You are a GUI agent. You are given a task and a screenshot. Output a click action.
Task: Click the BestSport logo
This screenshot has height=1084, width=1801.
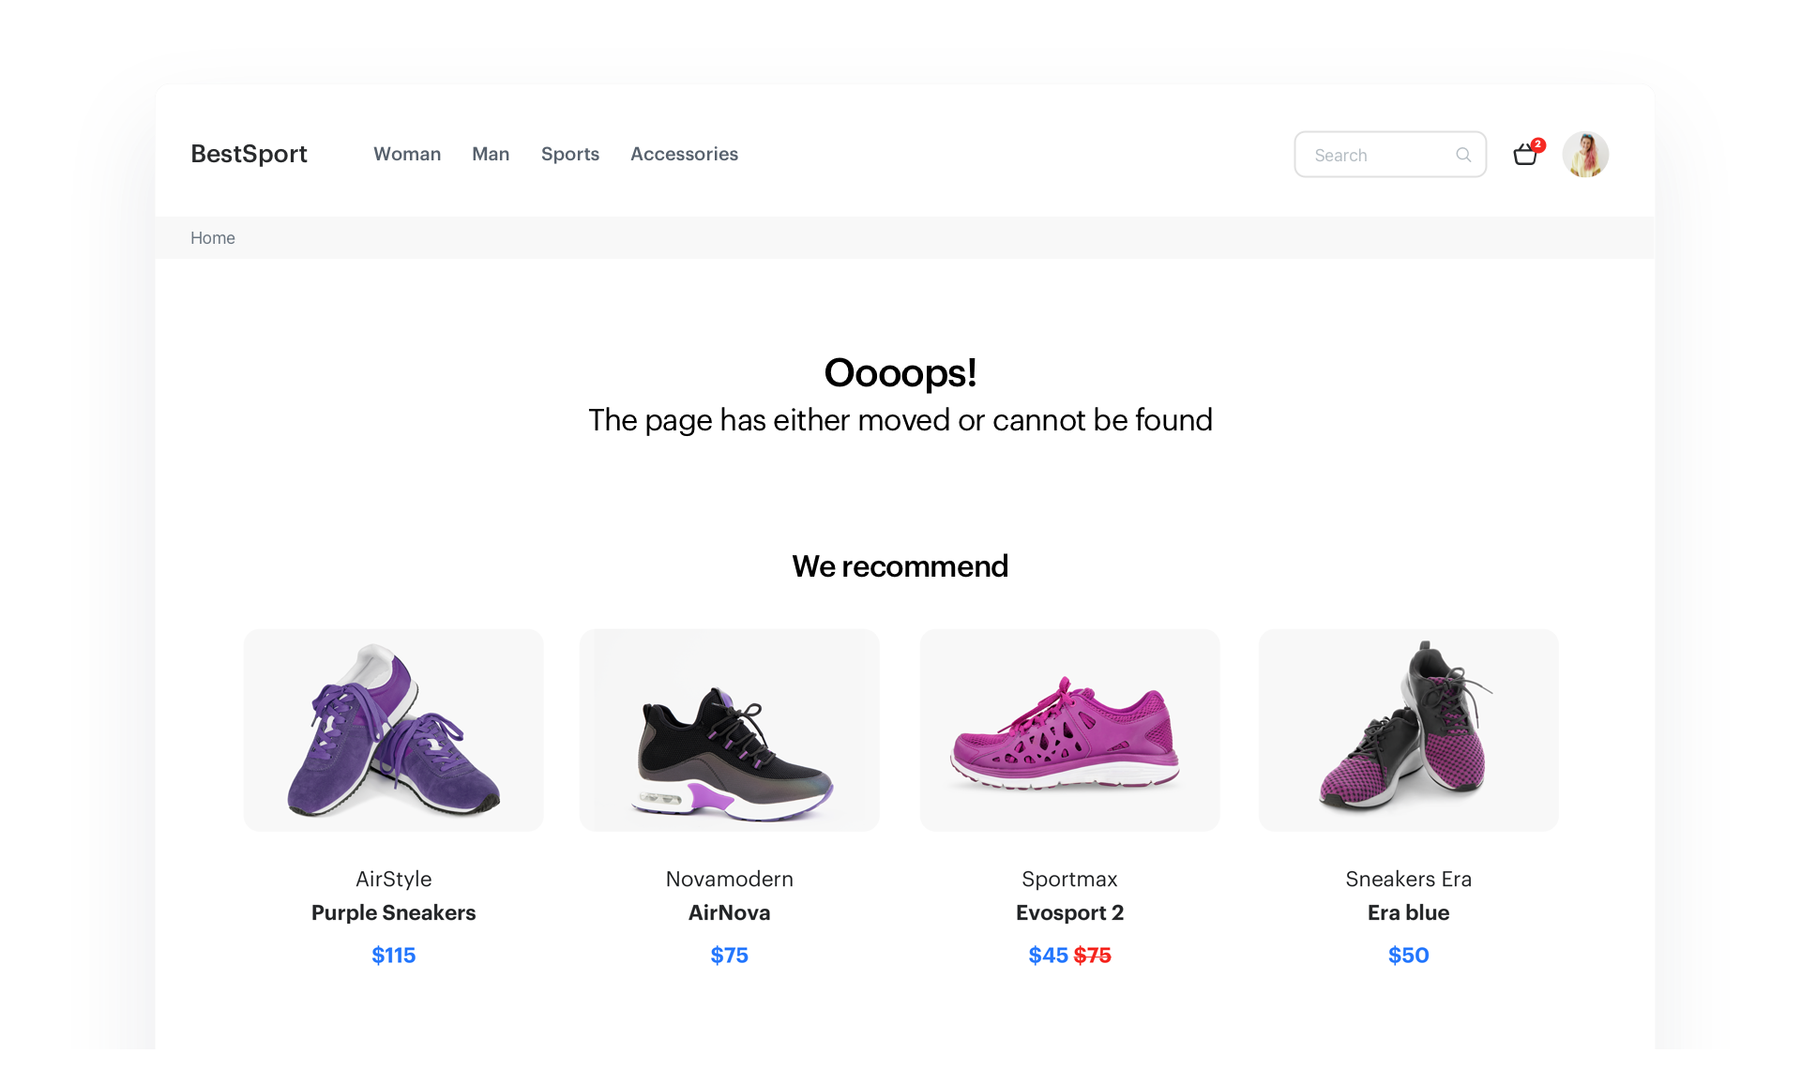pyautogui.click(x=249, y=154)
